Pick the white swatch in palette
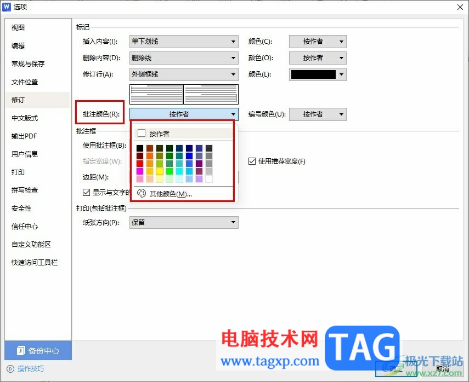Viewport: 469px width, 382px height. click(209, 179)
